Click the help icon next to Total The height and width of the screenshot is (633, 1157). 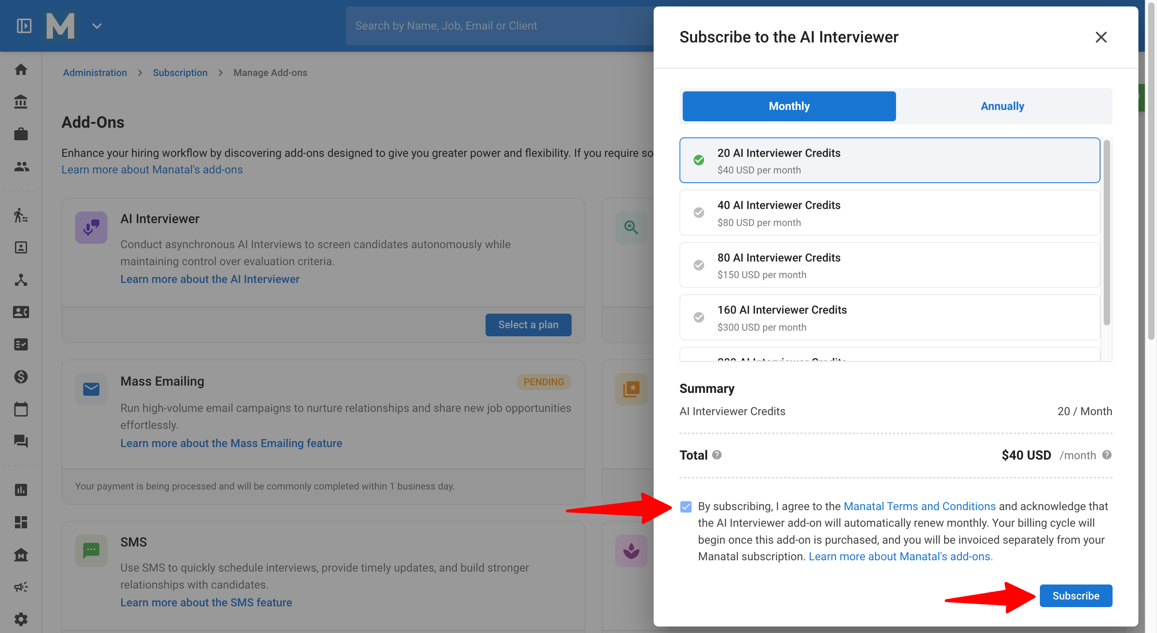(x=717, y=455)
